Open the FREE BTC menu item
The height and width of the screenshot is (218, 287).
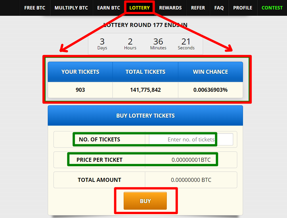pyautogui.click(x=35, y=8)
